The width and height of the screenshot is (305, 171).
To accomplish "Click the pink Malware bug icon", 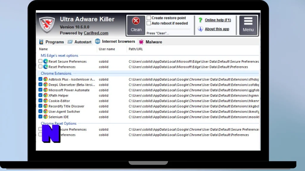I will coord(141,42).
